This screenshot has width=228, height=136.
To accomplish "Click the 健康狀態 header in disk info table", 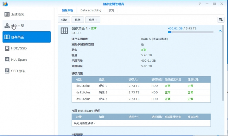I will (193, 79).
